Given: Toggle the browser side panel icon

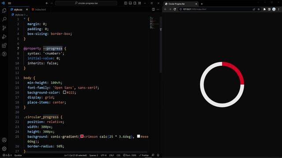Looking at the screenshot, I should click(269, 9).
